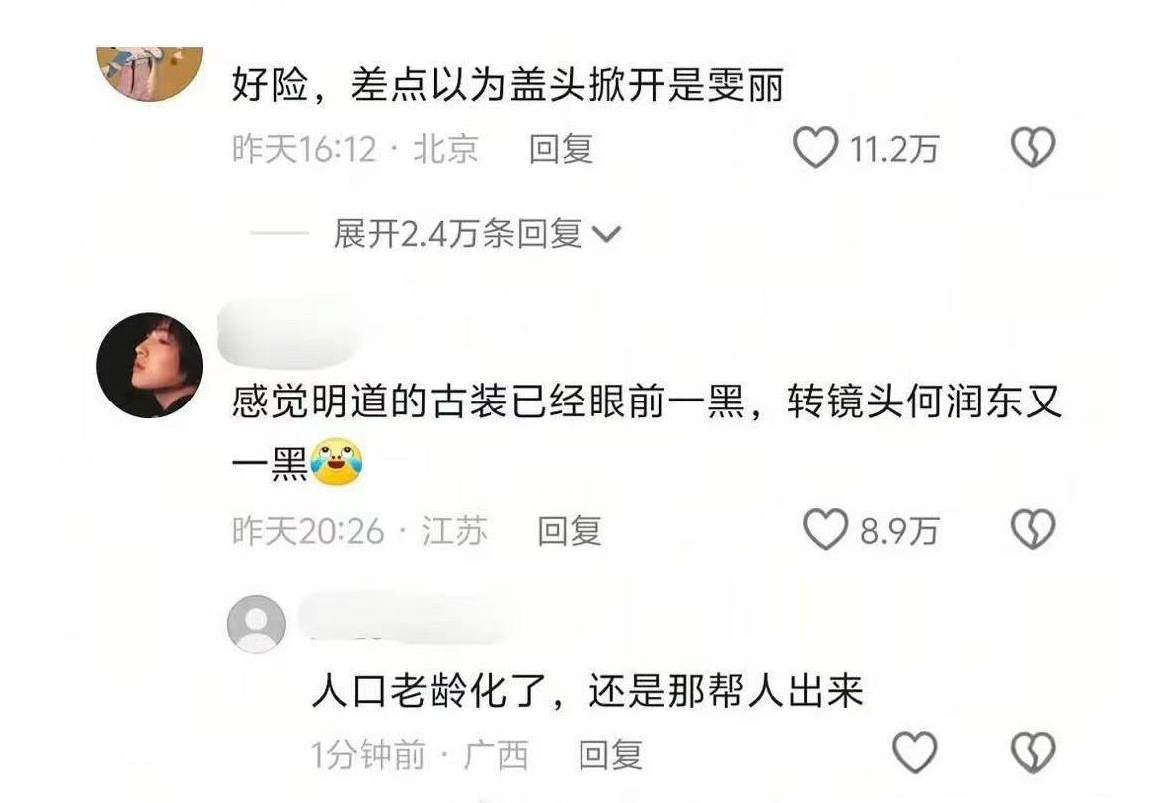Tap the 8.9万 like count
This screenshot has height=803, width=1164.
899,531
